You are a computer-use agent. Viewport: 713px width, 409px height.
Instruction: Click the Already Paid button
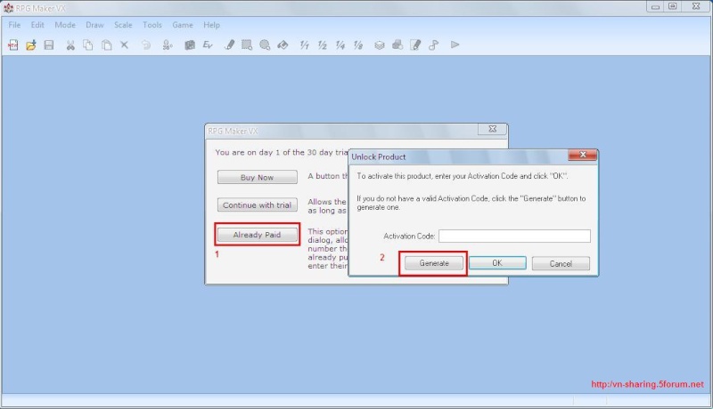click(258, 235)
